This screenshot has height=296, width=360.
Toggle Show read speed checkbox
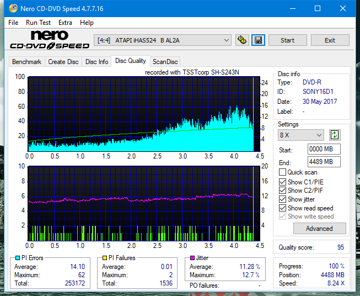(x=282, y=208)
